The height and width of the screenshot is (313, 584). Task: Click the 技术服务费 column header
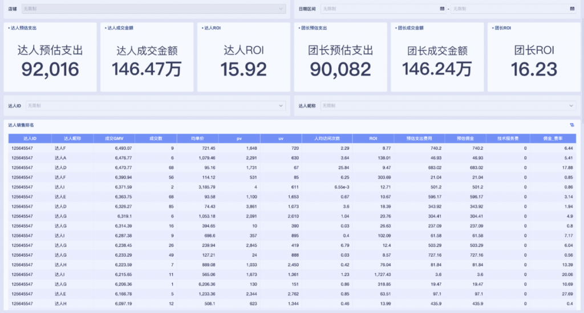point(507,138)
